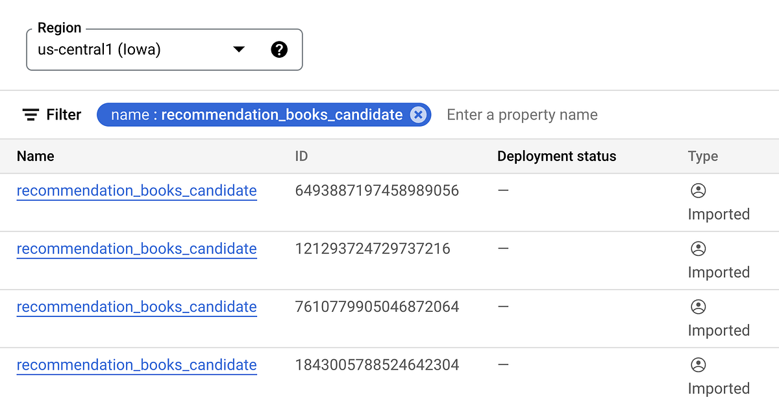Select the ID 6493887197458989056 text
Viewport: 779px width, 404px height.
[377, 190]
